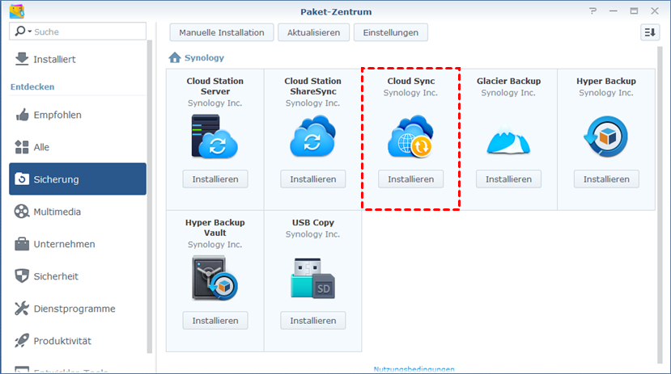Screen dimensions: 671x374
Task: Install Glacier Backup
Action: coord(508,179)
